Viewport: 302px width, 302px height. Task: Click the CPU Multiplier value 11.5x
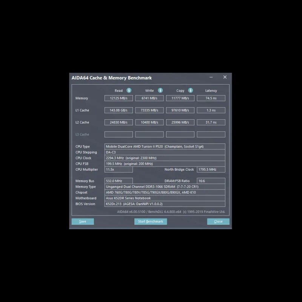click(119, 169)
